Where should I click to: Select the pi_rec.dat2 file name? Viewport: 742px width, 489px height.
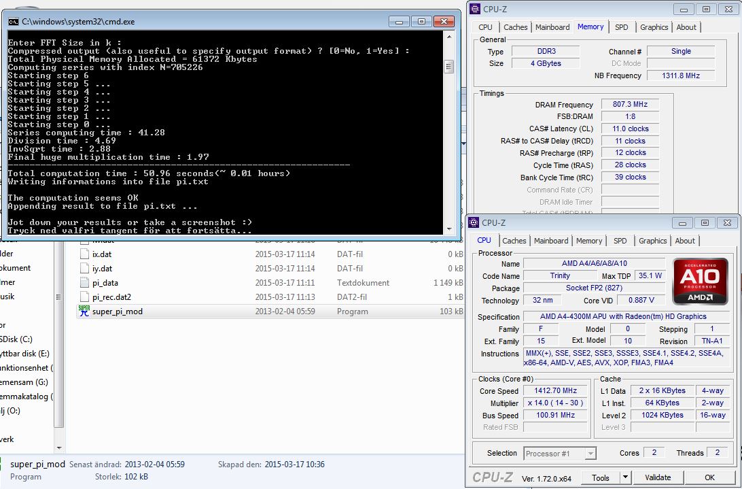111,297
